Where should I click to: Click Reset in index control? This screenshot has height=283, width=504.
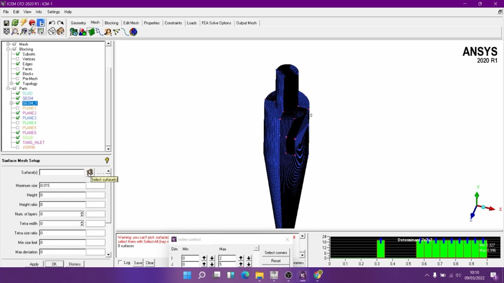(276, 261)
